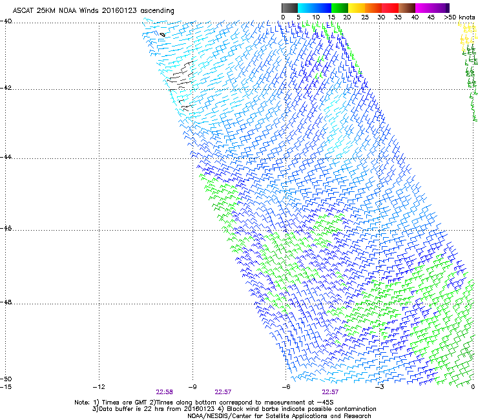Click the longitude label -15
This screenshot has height=420, width=478.
click(6, 387)
